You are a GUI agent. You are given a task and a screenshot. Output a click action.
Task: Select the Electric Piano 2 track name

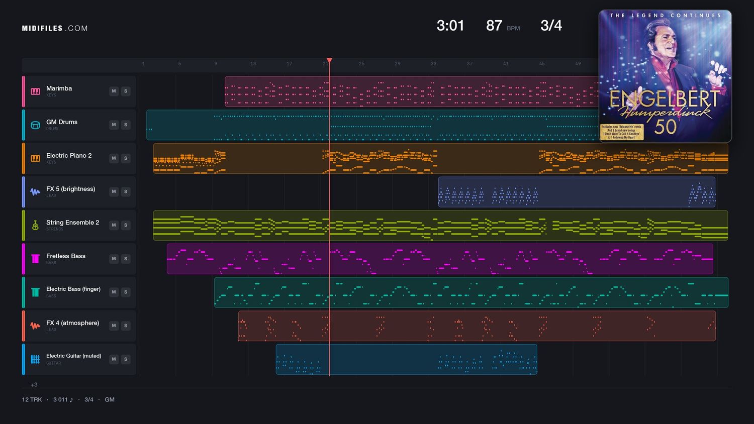[x=69, y=156]
